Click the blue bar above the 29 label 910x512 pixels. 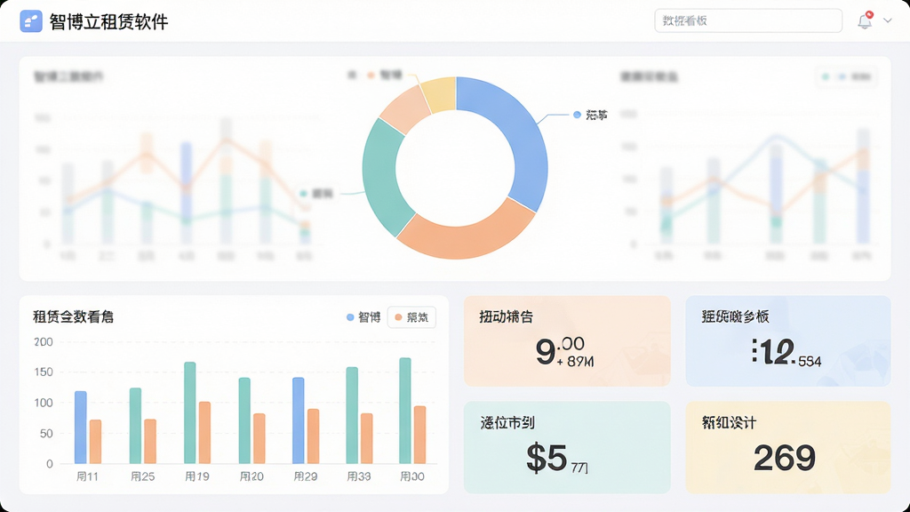[299, 420]
